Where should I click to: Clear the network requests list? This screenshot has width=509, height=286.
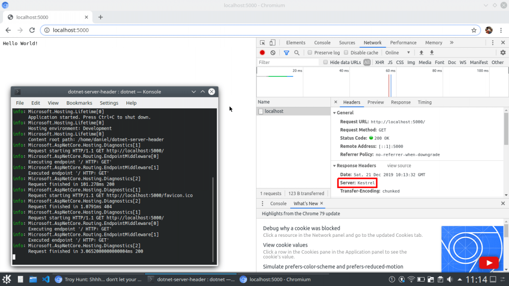pos(272,53)
